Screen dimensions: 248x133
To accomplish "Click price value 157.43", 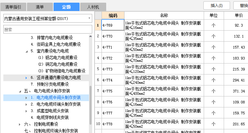I will point(239,47).
